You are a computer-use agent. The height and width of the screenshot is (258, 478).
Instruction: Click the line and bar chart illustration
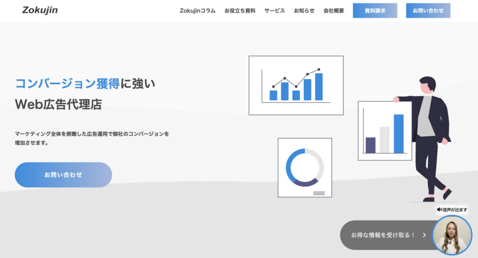(296, 85)
